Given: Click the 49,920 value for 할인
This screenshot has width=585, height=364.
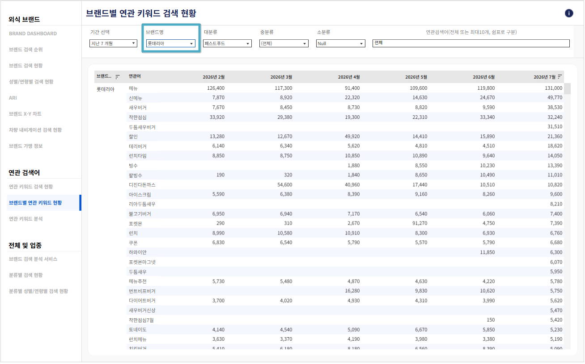Looking at the screenshot, I should click(352, 137).
